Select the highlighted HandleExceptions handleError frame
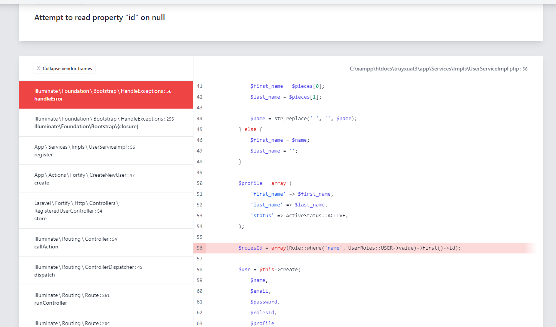The height and width of the screenshot is (327, 556). (106, 95)
